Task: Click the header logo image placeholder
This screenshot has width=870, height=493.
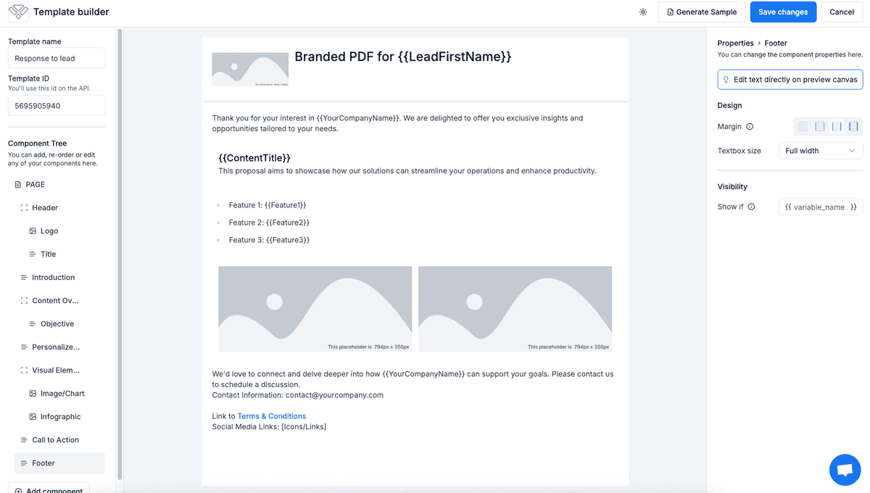Action: tap(250, 70)
